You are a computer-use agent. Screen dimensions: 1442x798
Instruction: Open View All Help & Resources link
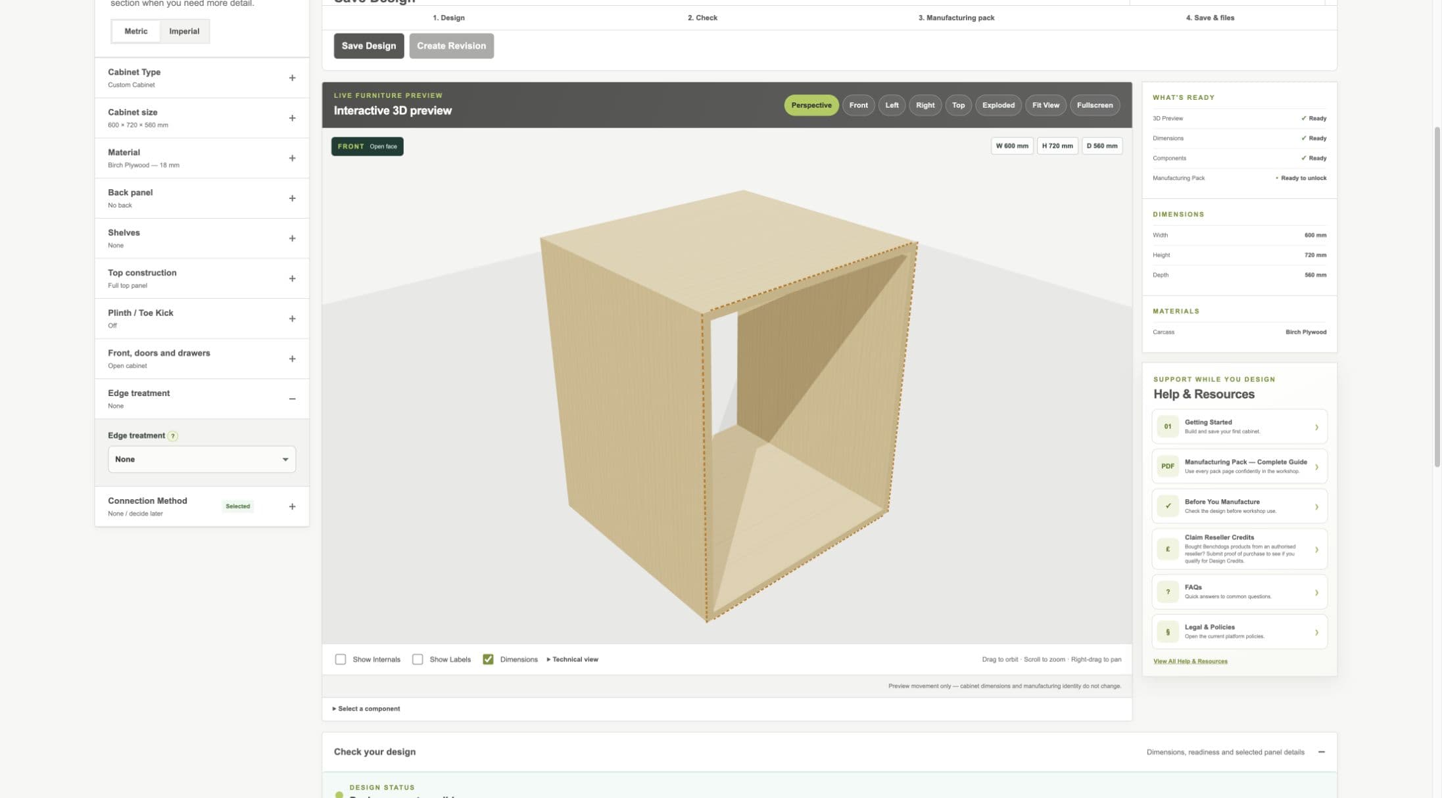point(1190,661)
